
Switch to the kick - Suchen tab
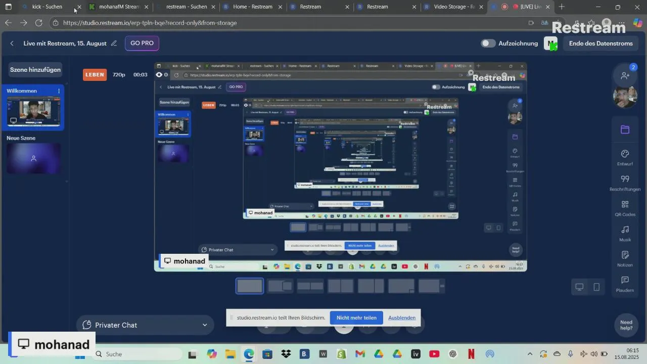tap(47, 7)
